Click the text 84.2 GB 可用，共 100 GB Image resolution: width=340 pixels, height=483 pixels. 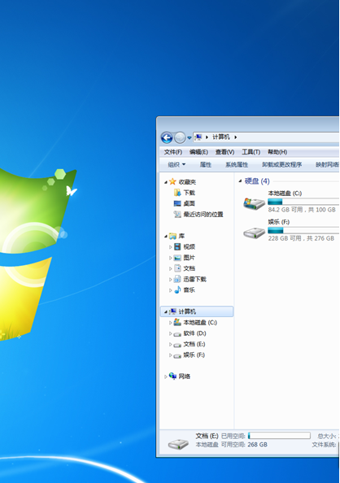tap(302, 210)
